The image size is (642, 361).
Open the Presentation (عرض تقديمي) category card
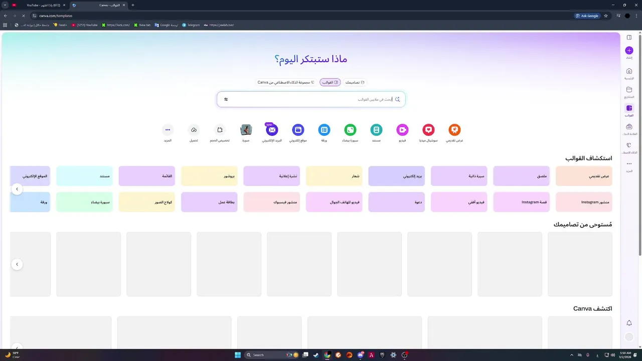point(584,176)
